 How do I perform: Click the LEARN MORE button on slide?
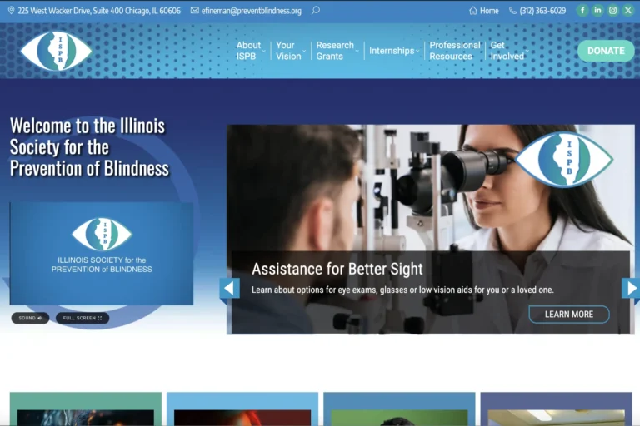(569, 315)
